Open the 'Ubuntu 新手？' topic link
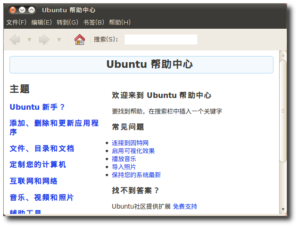The height and width of the screenshot is (227, 298). click(x=37, y=107)
